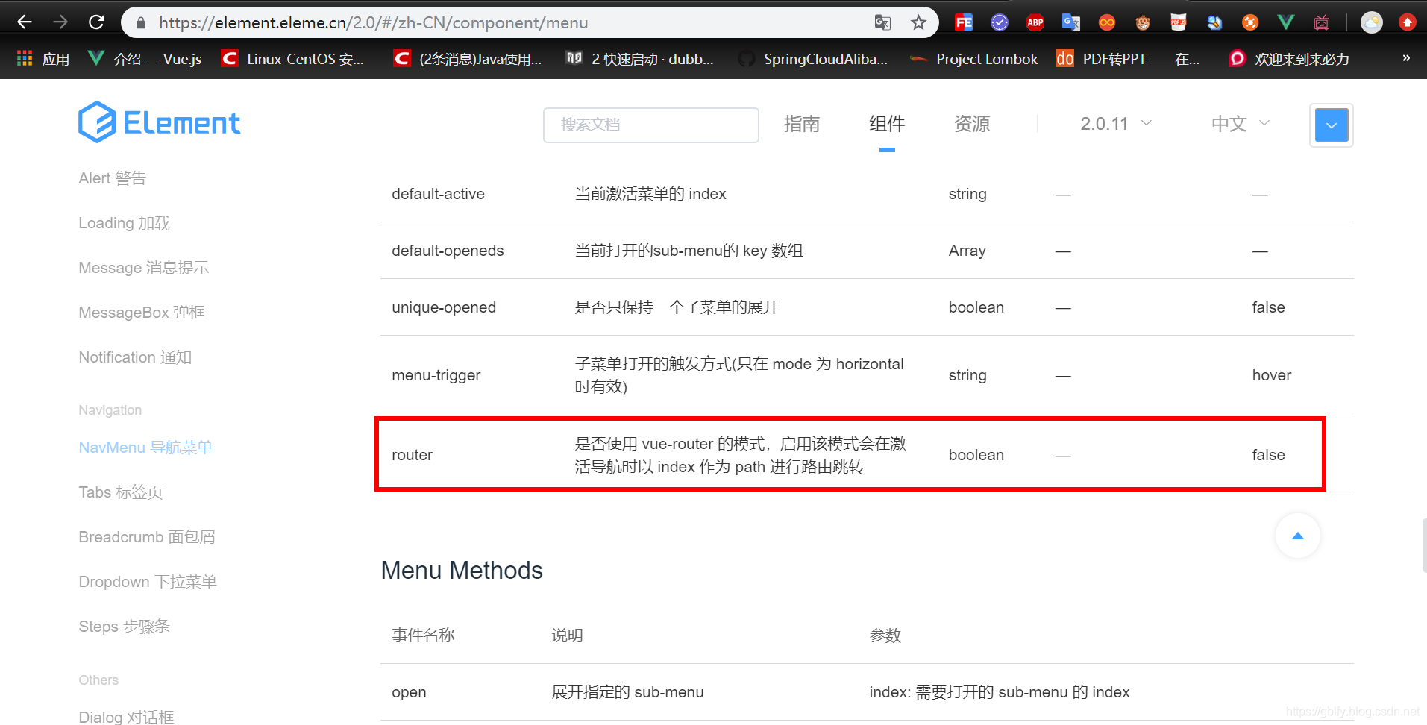Star this page via the bookmark icon
The height and width of the screenshot is (725, 1427).
pos(918,22)
